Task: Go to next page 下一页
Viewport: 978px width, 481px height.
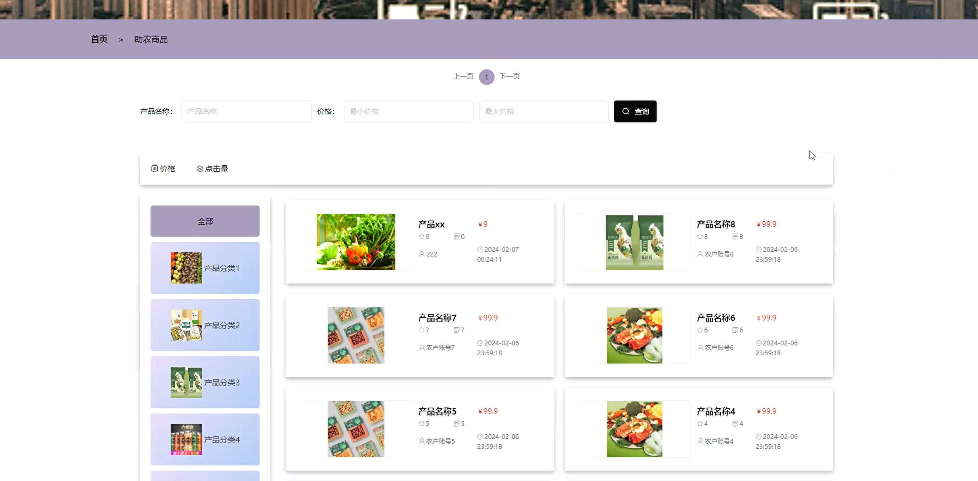Action: click(509, 76)
